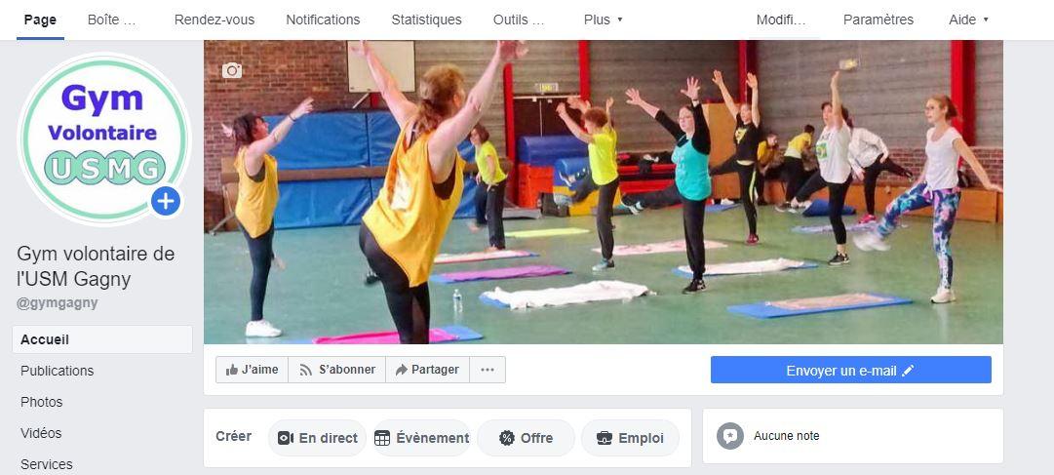Go to Paramètres
1054x475 pixels.
[878, 20]
